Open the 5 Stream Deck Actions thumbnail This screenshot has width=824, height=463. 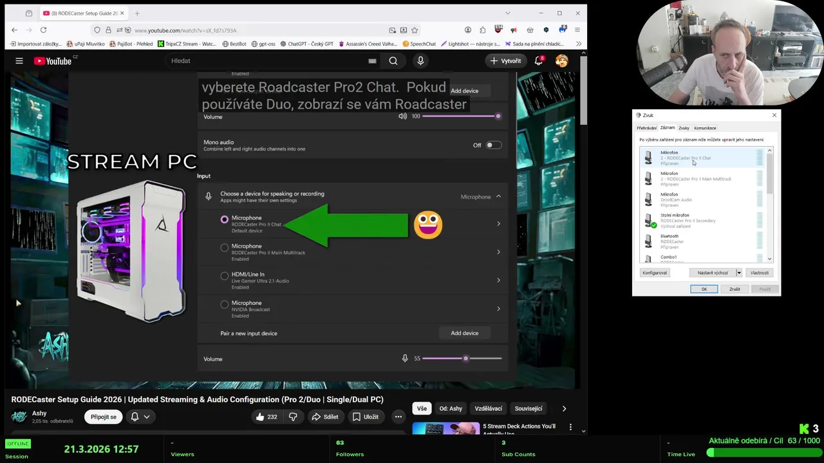point(445,428)
